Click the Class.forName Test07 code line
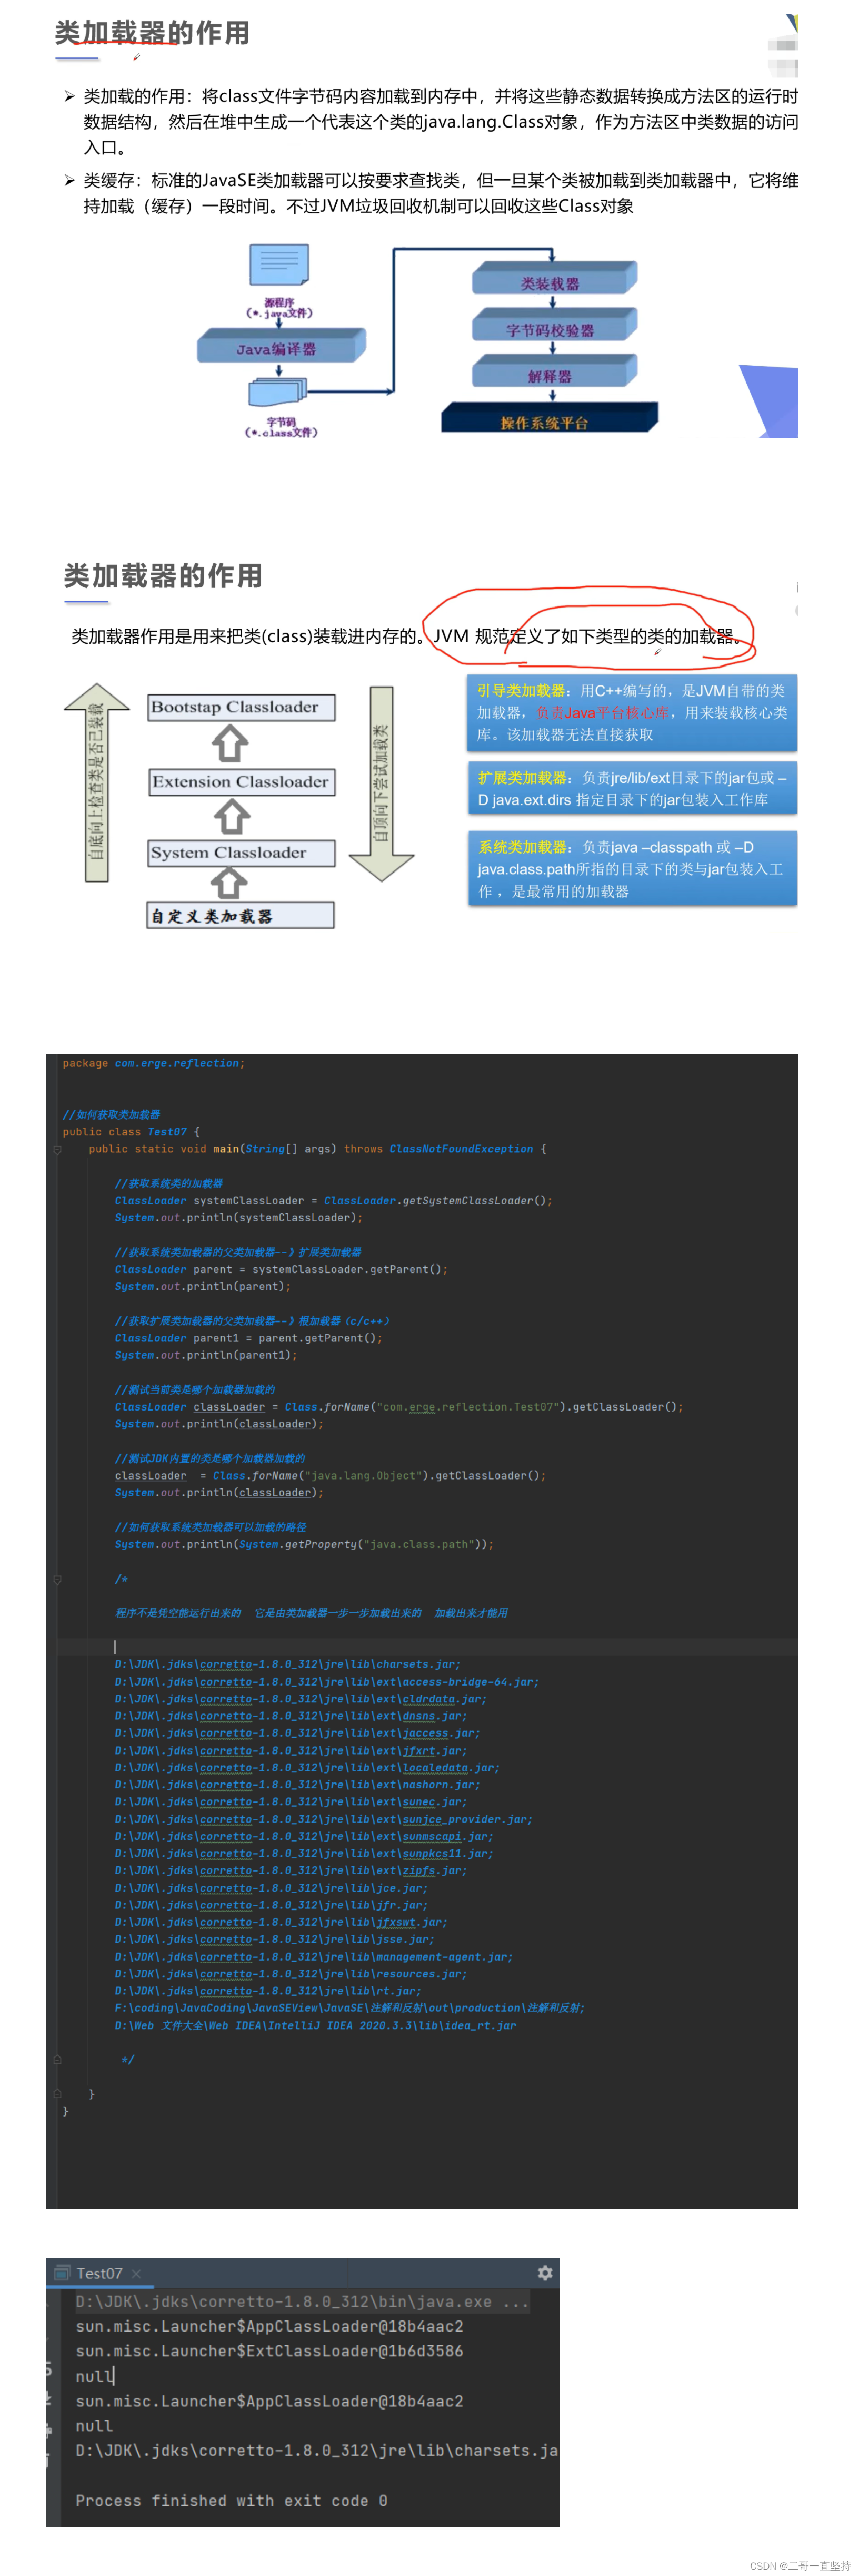The image size is (859, 2576). pyautogui.click(x=398, y=1407)
